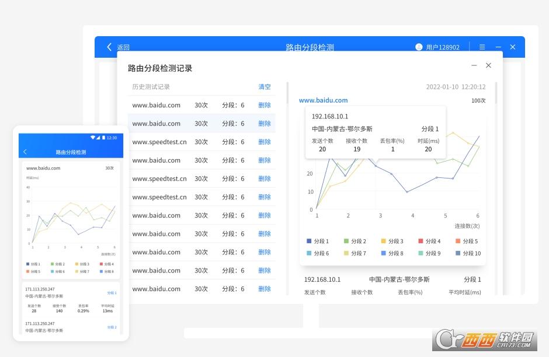Click the user avatar icon beside 用户128902
Screen dimensions: 549x357
tap(419, 47)
